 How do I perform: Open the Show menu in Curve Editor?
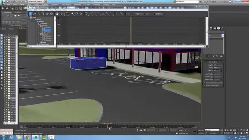pos(65,10)
